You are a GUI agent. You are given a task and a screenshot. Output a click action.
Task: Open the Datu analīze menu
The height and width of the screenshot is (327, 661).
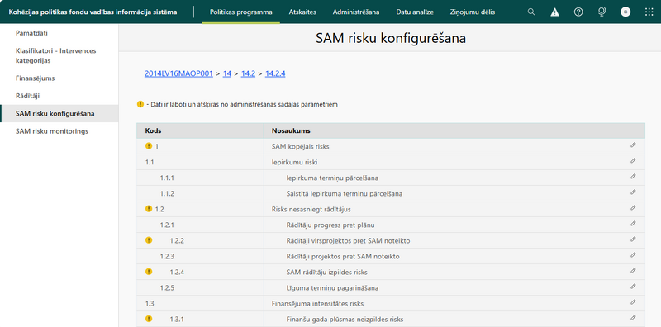click(415, 12)
